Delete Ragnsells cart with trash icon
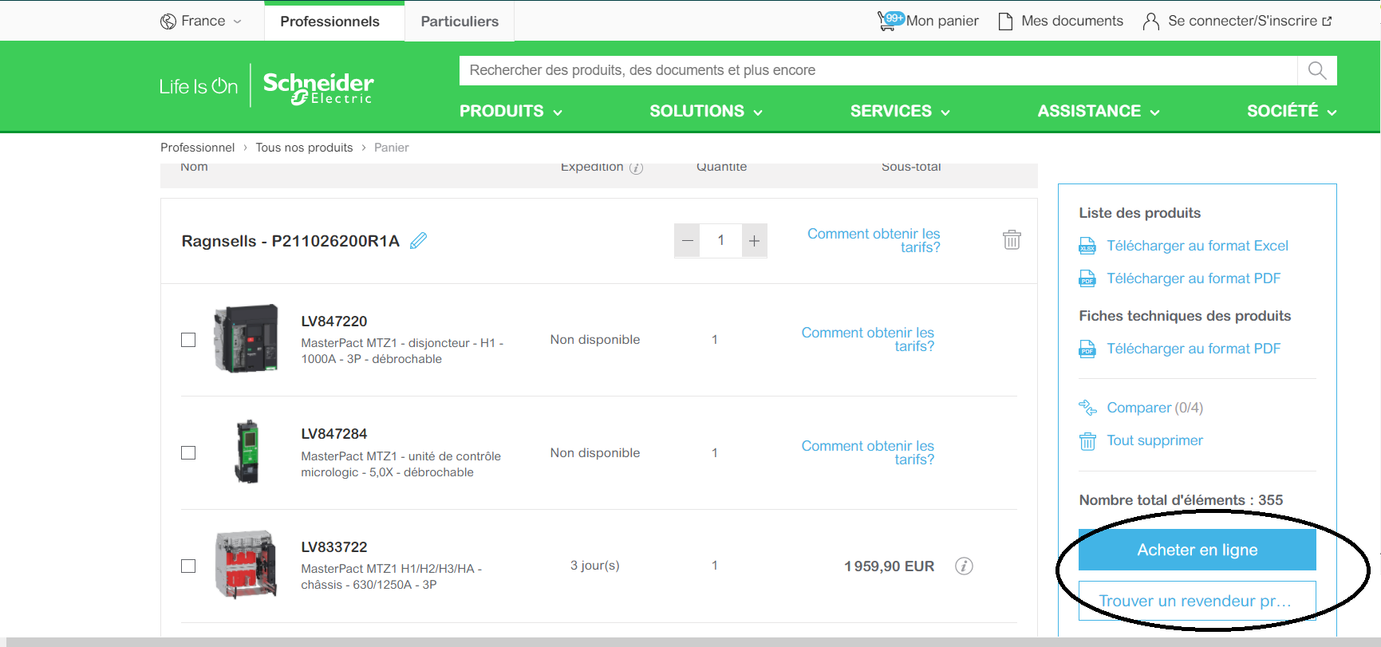This screenshot has height=647, width=1381. pos(1012,240)
